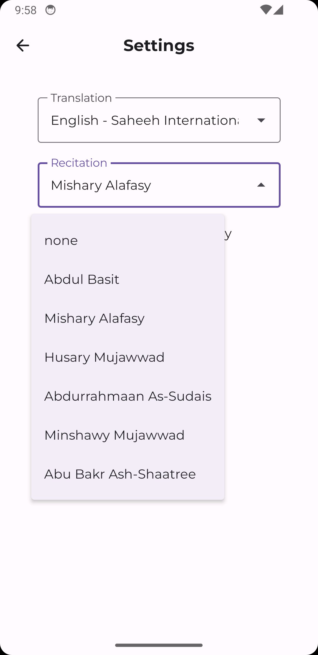This screenshot has width=318, height=655.
Task: Select 'none' from the recitation list
Action: tap(128, 240)
